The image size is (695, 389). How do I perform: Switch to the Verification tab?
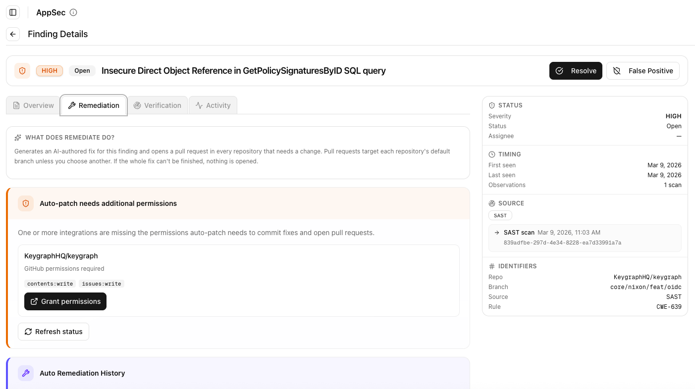[158, 105]
